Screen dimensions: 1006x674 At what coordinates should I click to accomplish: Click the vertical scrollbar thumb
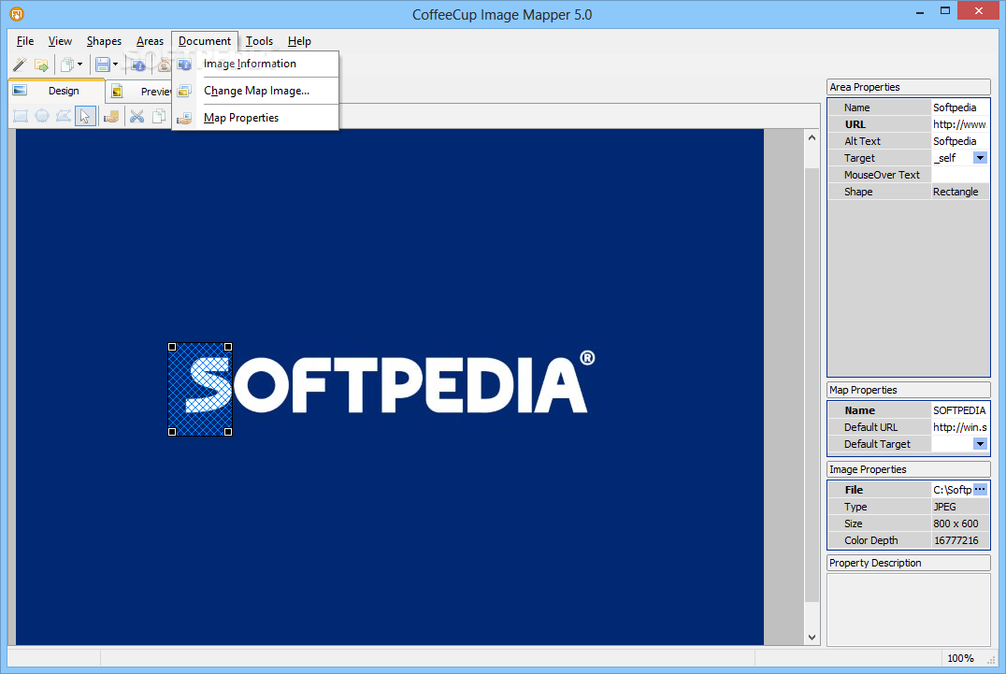[x=812, y=385]
